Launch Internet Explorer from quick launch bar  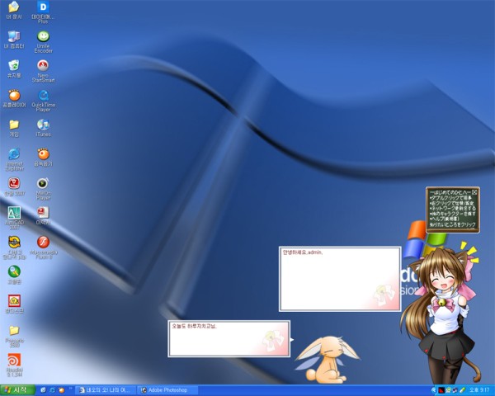53,390
